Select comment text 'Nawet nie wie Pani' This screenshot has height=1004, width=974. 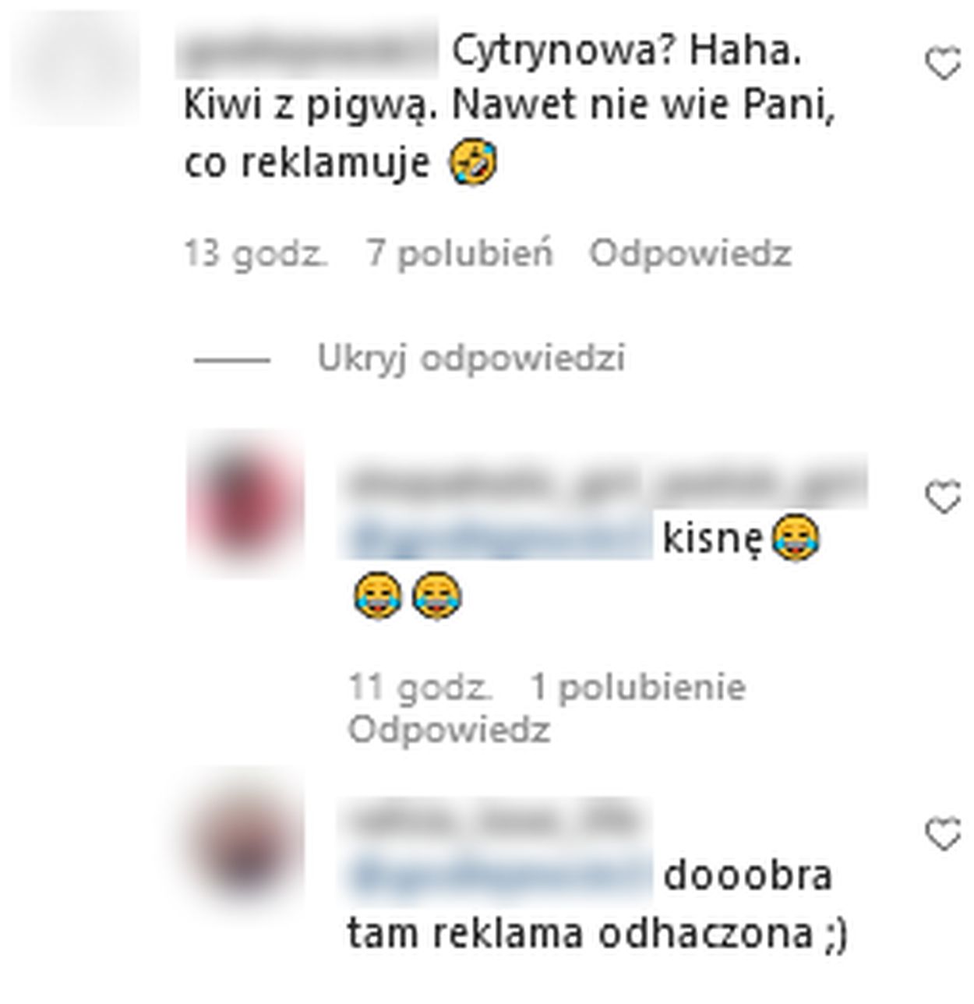coord(644,105)
